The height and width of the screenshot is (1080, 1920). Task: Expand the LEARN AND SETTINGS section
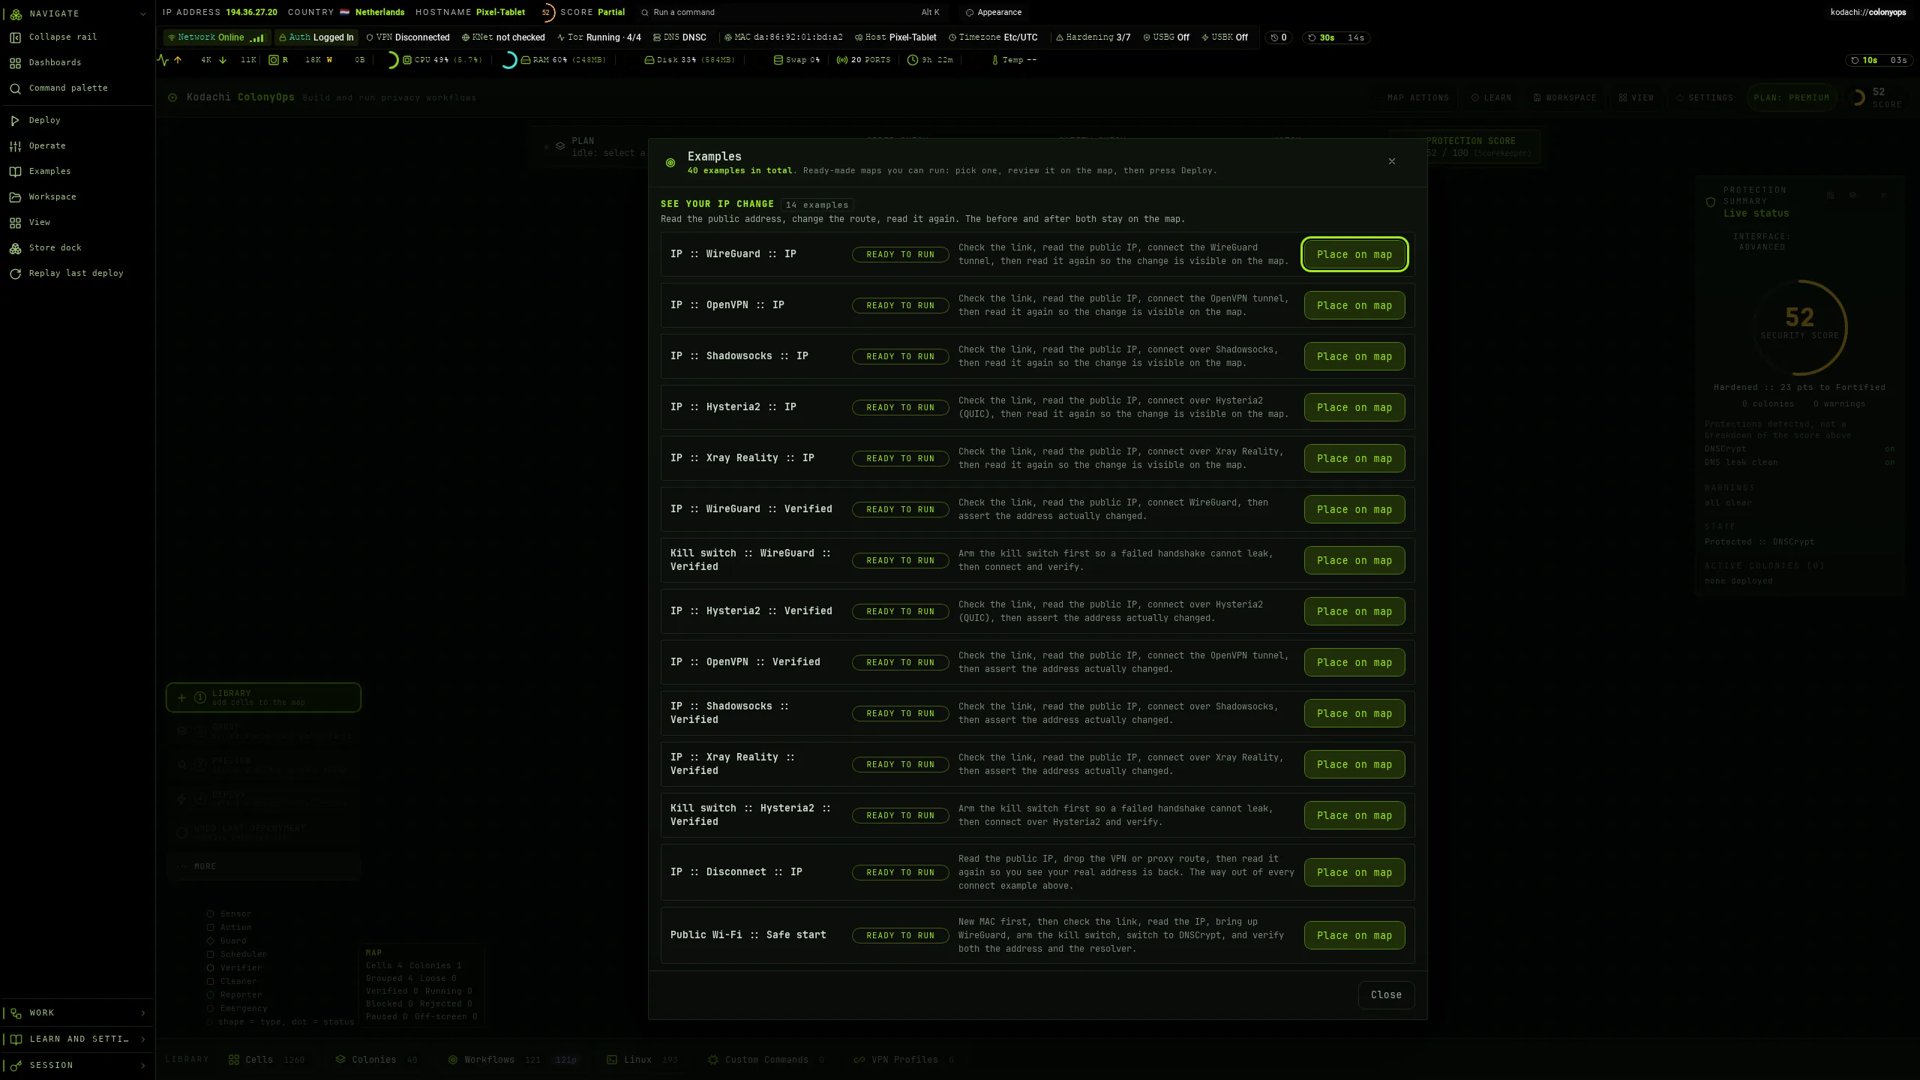[x=76, y=1039]
